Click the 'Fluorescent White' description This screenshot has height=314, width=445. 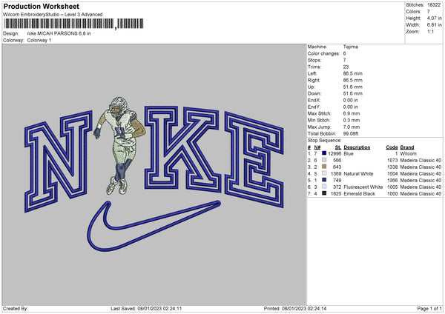click(363, 187)
